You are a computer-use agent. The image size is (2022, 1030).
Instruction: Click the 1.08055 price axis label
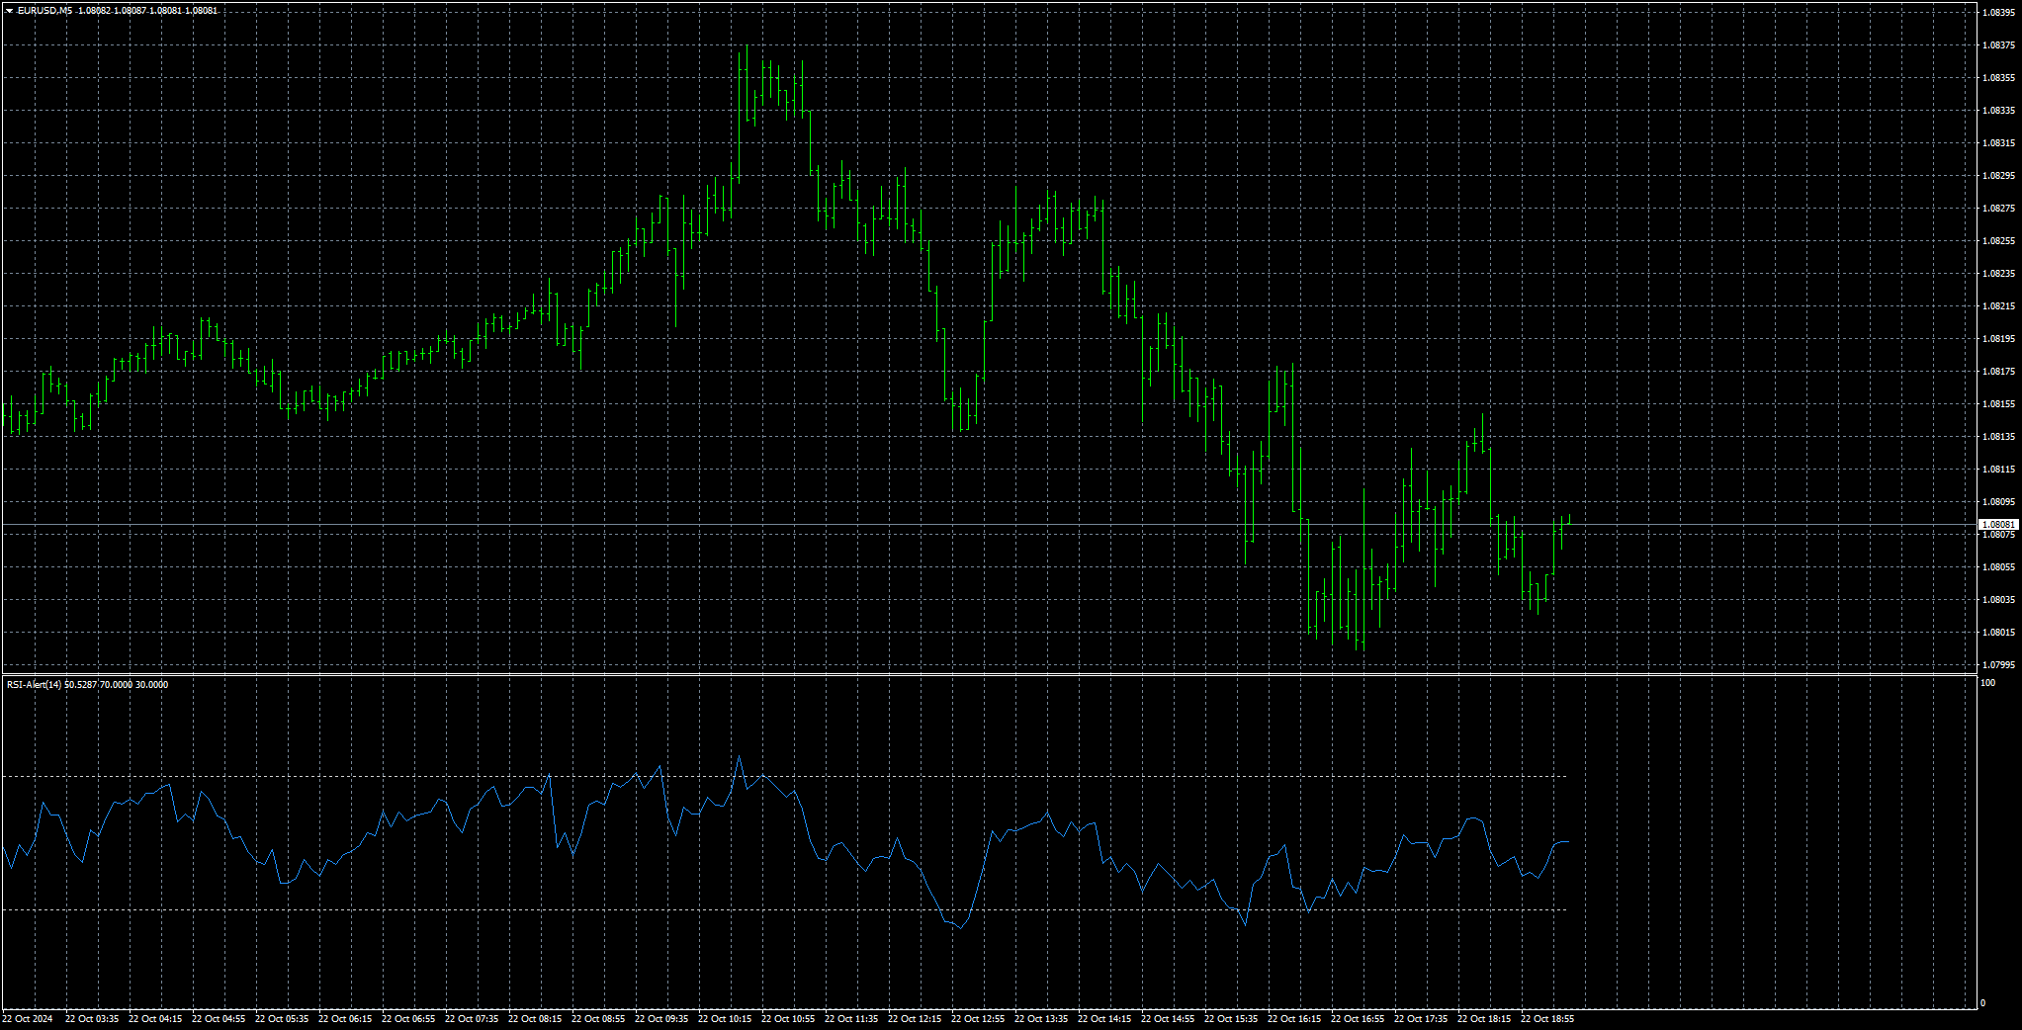[1999, 567]
